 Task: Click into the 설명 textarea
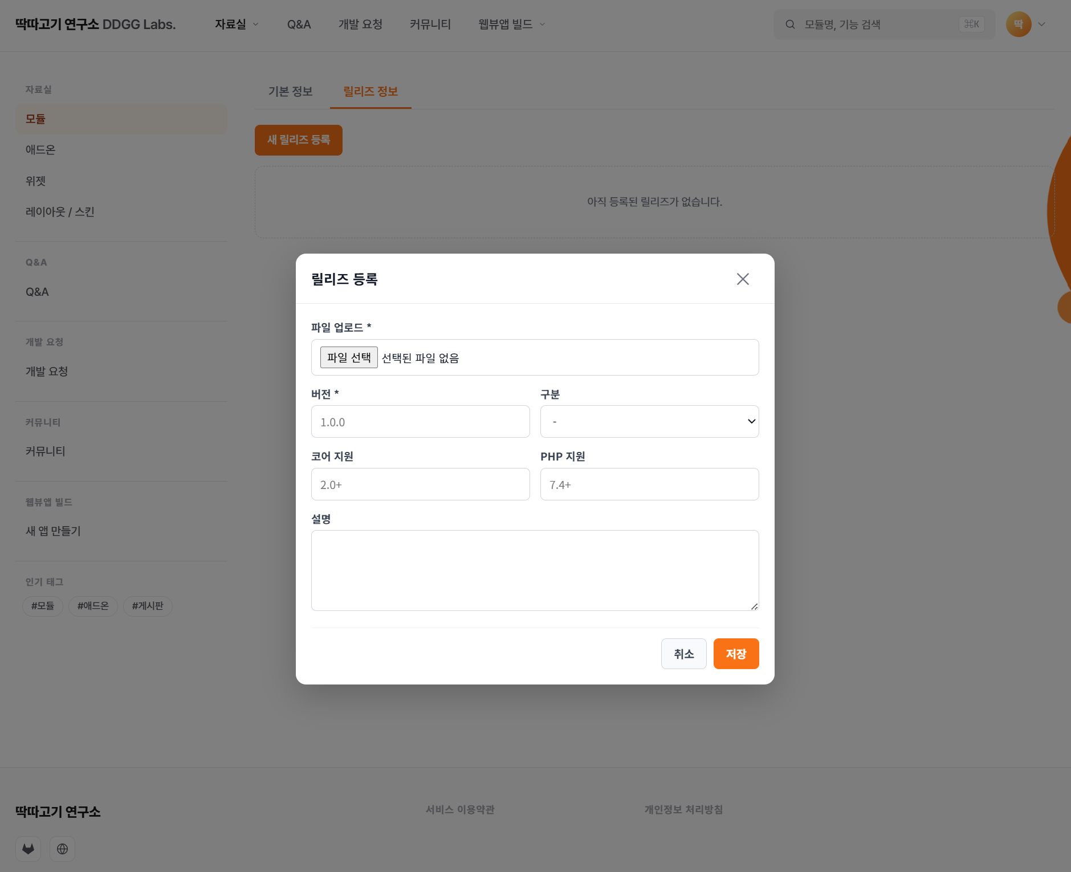click(535, 571)
